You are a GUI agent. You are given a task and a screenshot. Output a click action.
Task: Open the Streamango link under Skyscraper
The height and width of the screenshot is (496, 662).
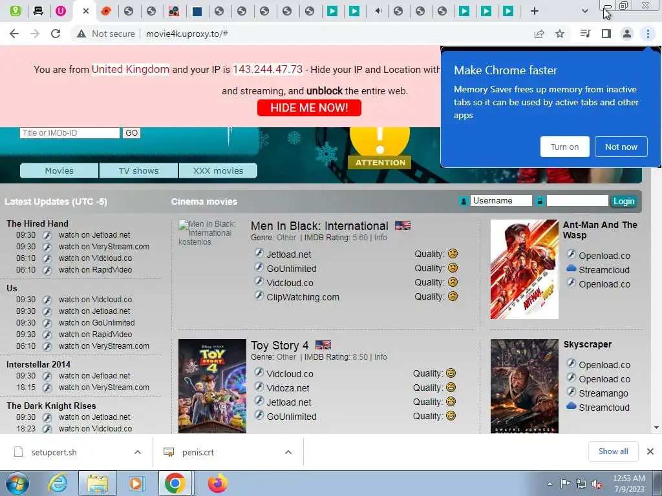click(603, 393)
